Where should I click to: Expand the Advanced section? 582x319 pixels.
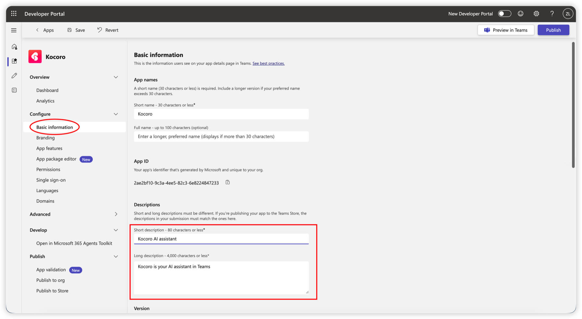pos(116,214)
